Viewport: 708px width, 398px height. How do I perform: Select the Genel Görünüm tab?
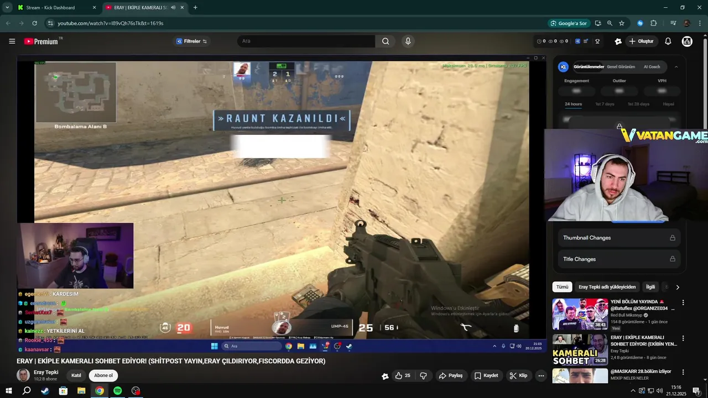pos(621,67)
